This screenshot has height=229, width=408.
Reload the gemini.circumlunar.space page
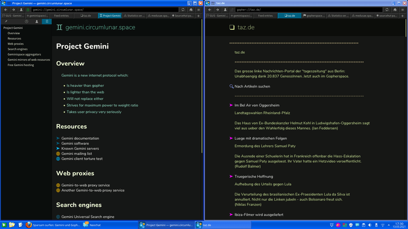[183, 10]
